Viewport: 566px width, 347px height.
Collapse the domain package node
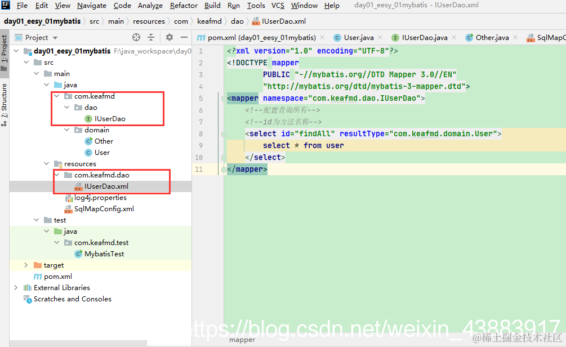67,130
